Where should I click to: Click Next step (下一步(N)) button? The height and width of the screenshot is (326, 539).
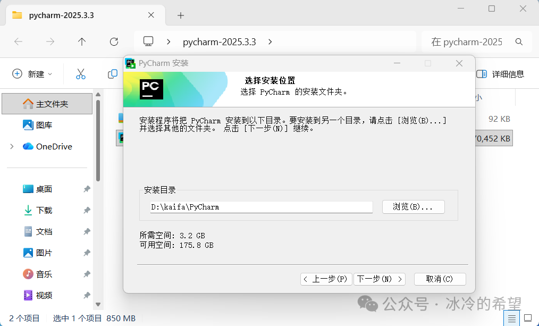coord(379,279)
